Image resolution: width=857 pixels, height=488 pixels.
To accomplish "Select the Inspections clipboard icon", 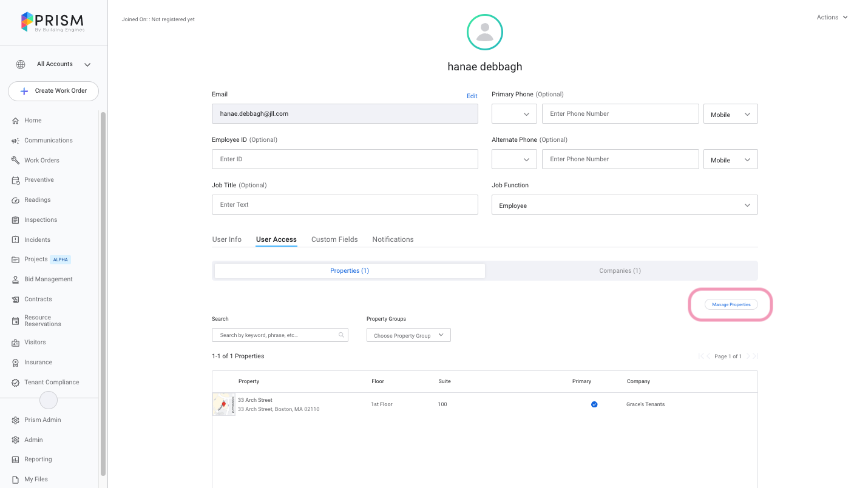I will pos(16,220).
